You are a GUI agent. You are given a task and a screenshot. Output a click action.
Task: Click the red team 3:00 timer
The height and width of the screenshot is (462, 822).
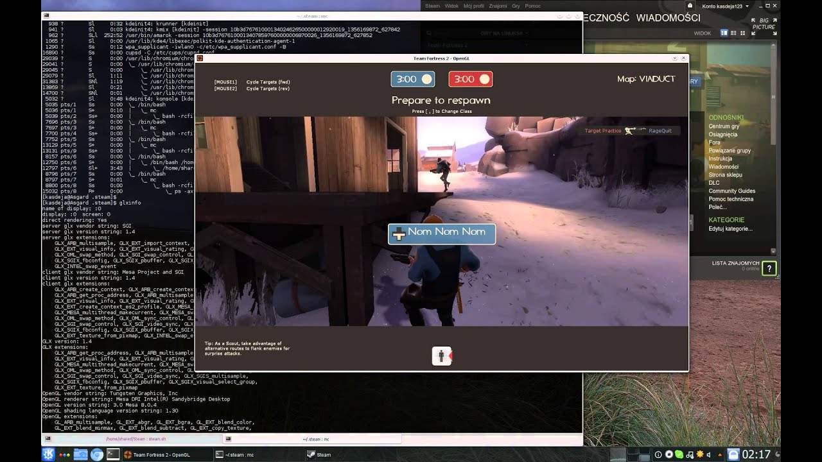click(471, 79)
